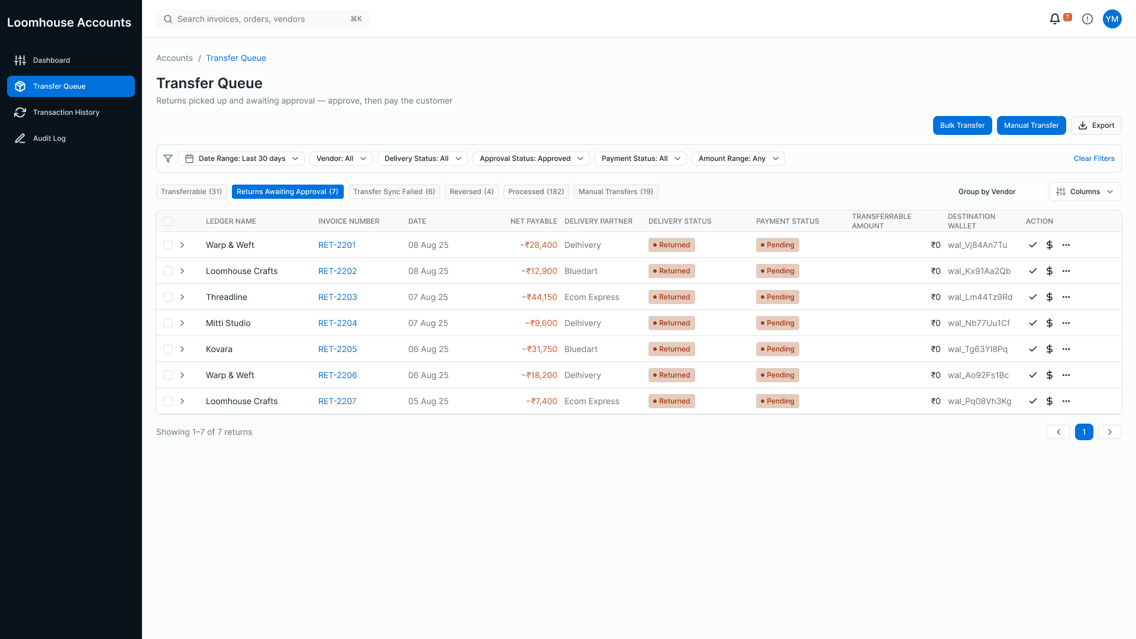1136x639 pixels.
Task: Expand the RET-2202 Loomhouse Crafts row
Action: (x=182, y=271)
